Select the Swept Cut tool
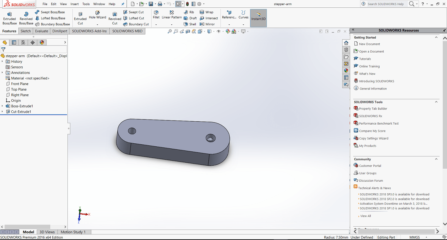Viewport: 447px width, 240px height. (134, 12)
